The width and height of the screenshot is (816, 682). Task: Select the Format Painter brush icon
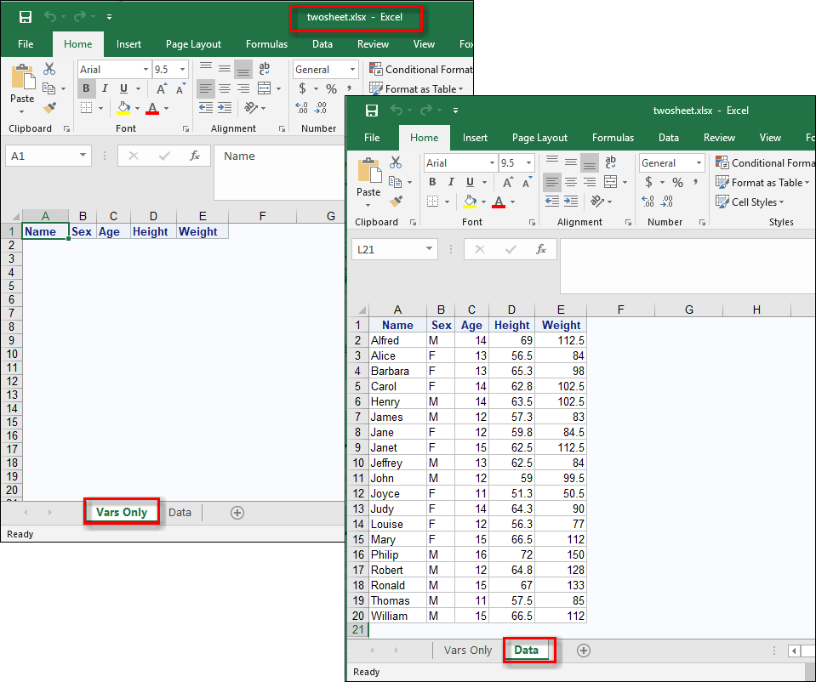coord(397,201)
